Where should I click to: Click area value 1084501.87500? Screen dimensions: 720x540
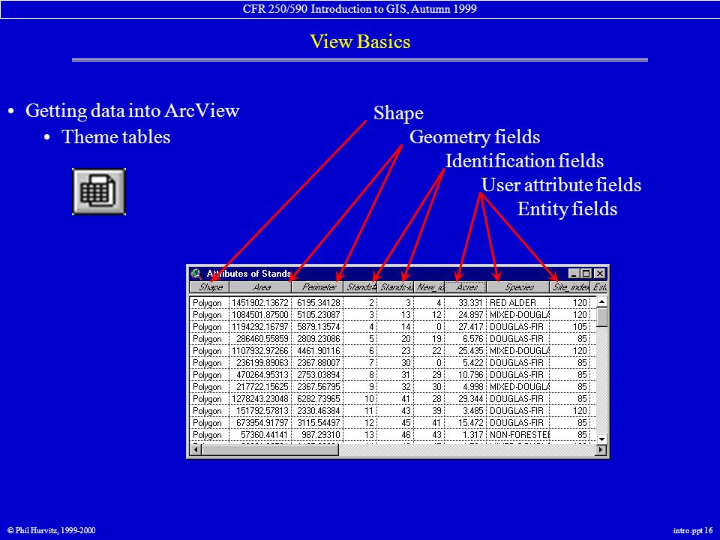pos(260,315)
